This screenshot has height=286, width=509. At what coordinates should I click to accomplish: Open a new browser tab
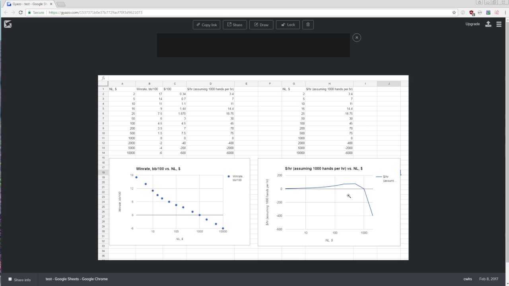click(60, 4)
